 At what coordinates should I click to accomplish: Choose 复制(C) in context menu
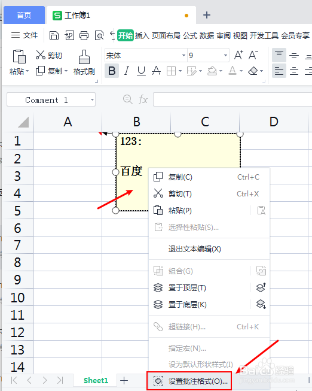[x=209, y=177]
